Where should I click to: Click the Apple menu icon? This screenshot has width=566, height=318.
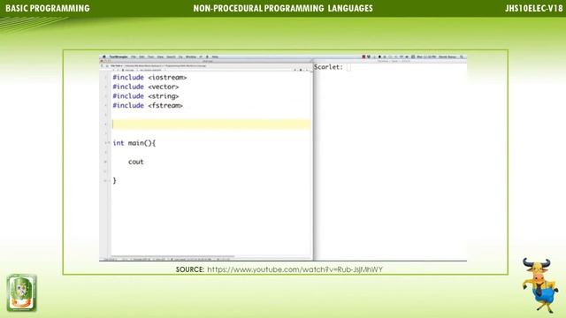pyautogui.click(x=104, y=57)
